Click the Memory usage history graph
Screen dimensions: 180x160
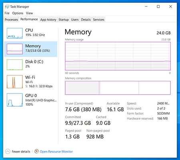[118, 56]
